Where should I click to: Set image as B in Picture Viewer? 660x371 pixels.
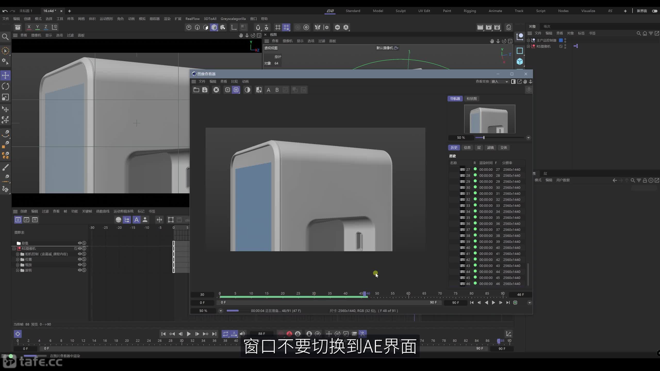[277, 90]
